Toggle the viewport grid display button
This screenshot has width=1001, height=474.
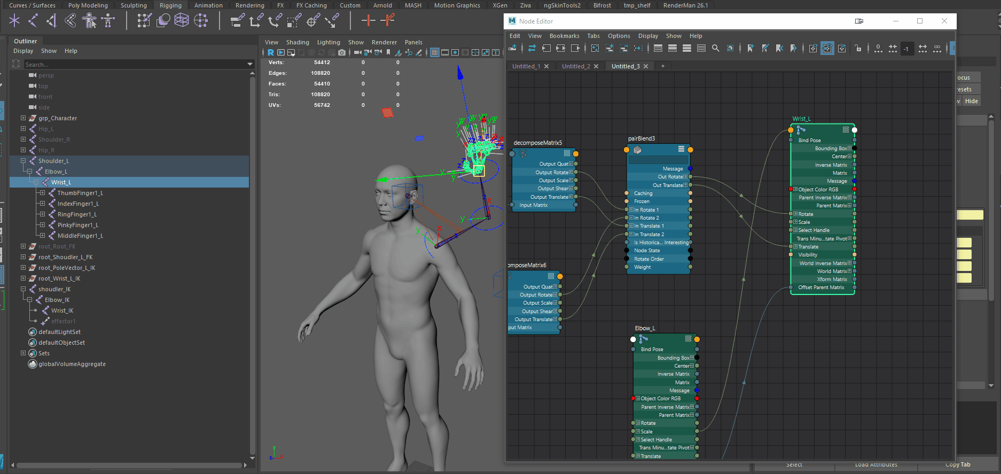[x=435, y=52]
